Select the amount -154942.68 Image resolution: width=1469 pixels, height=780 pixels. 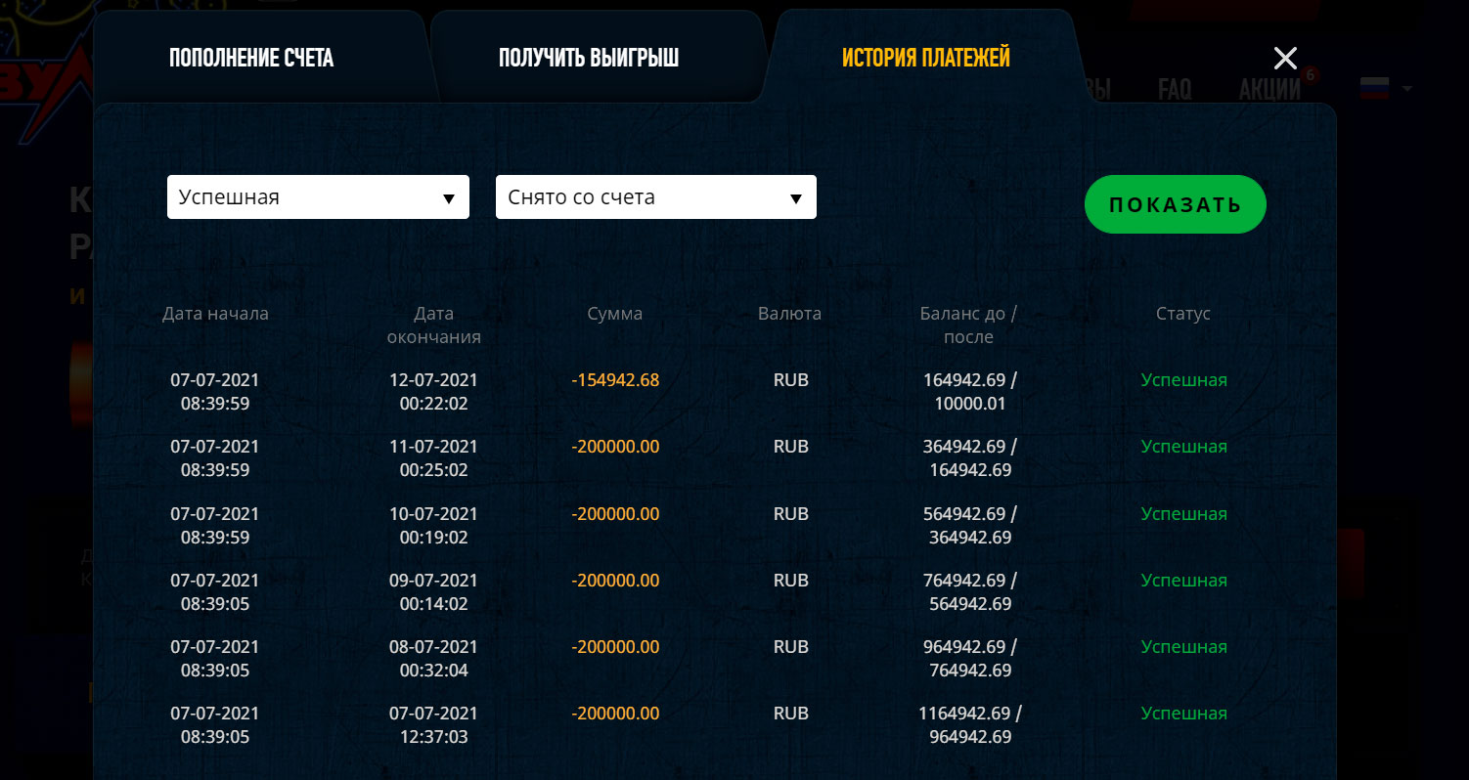(x=615, y=380)
